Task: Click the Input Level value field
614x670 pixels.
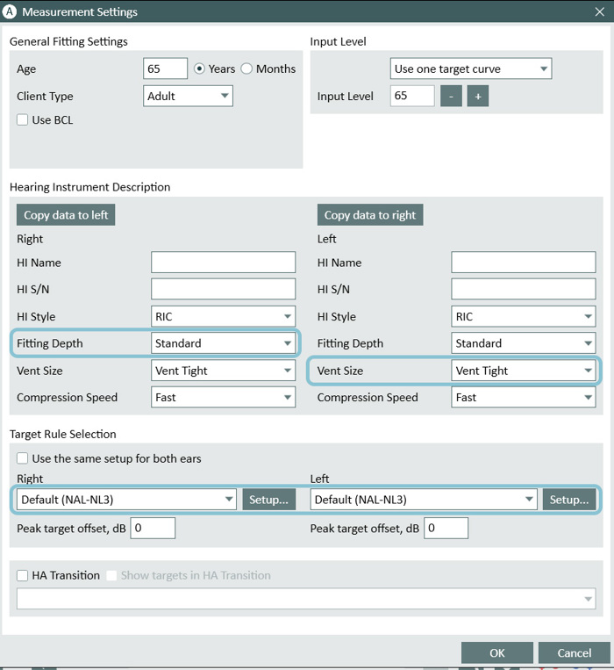Action: click(x=412, y=96)
